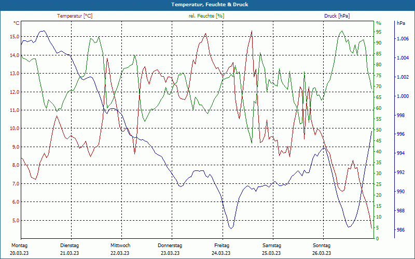Click the '°C' axis unit label
This screenshot has width=415, height=259.
(17, 23)
